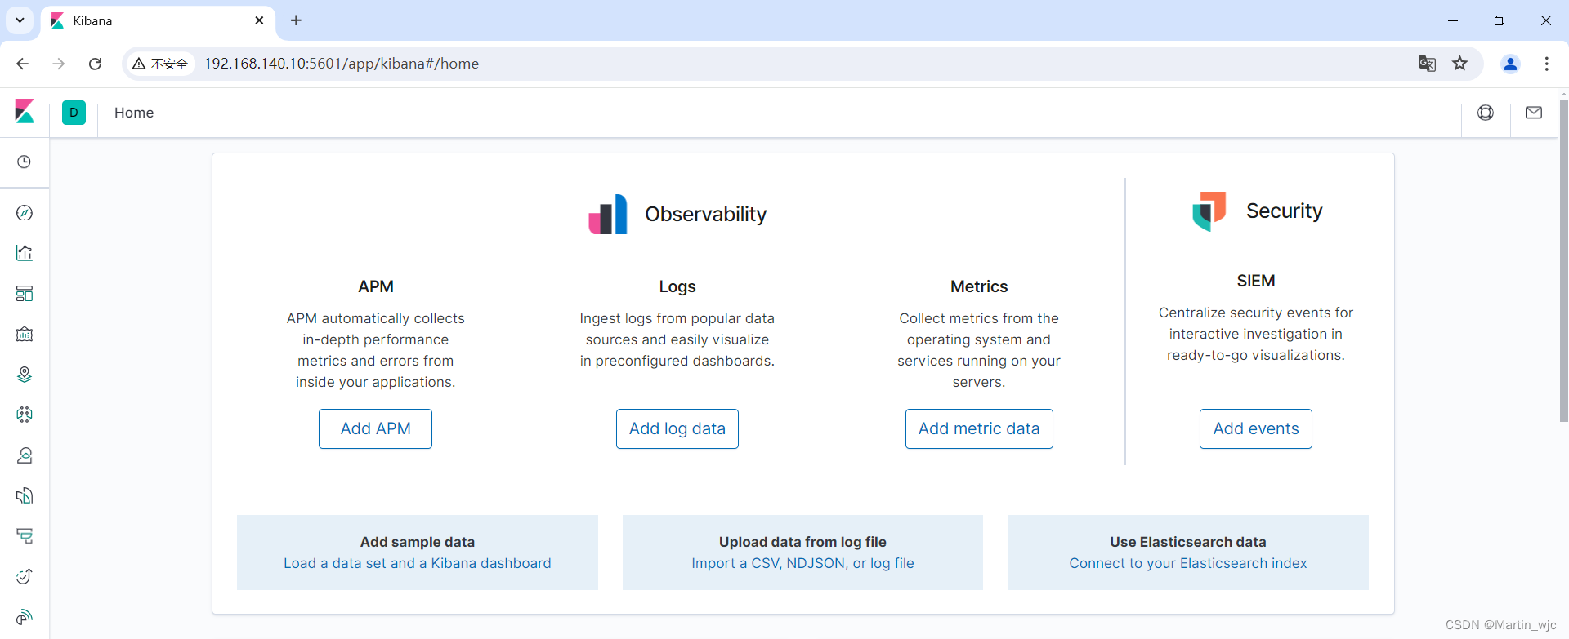The width and height of the screenshot is (1569, 639).
Task: Open APM icon in sidebar
Action: pyautogui.click(x=25, y=536)
